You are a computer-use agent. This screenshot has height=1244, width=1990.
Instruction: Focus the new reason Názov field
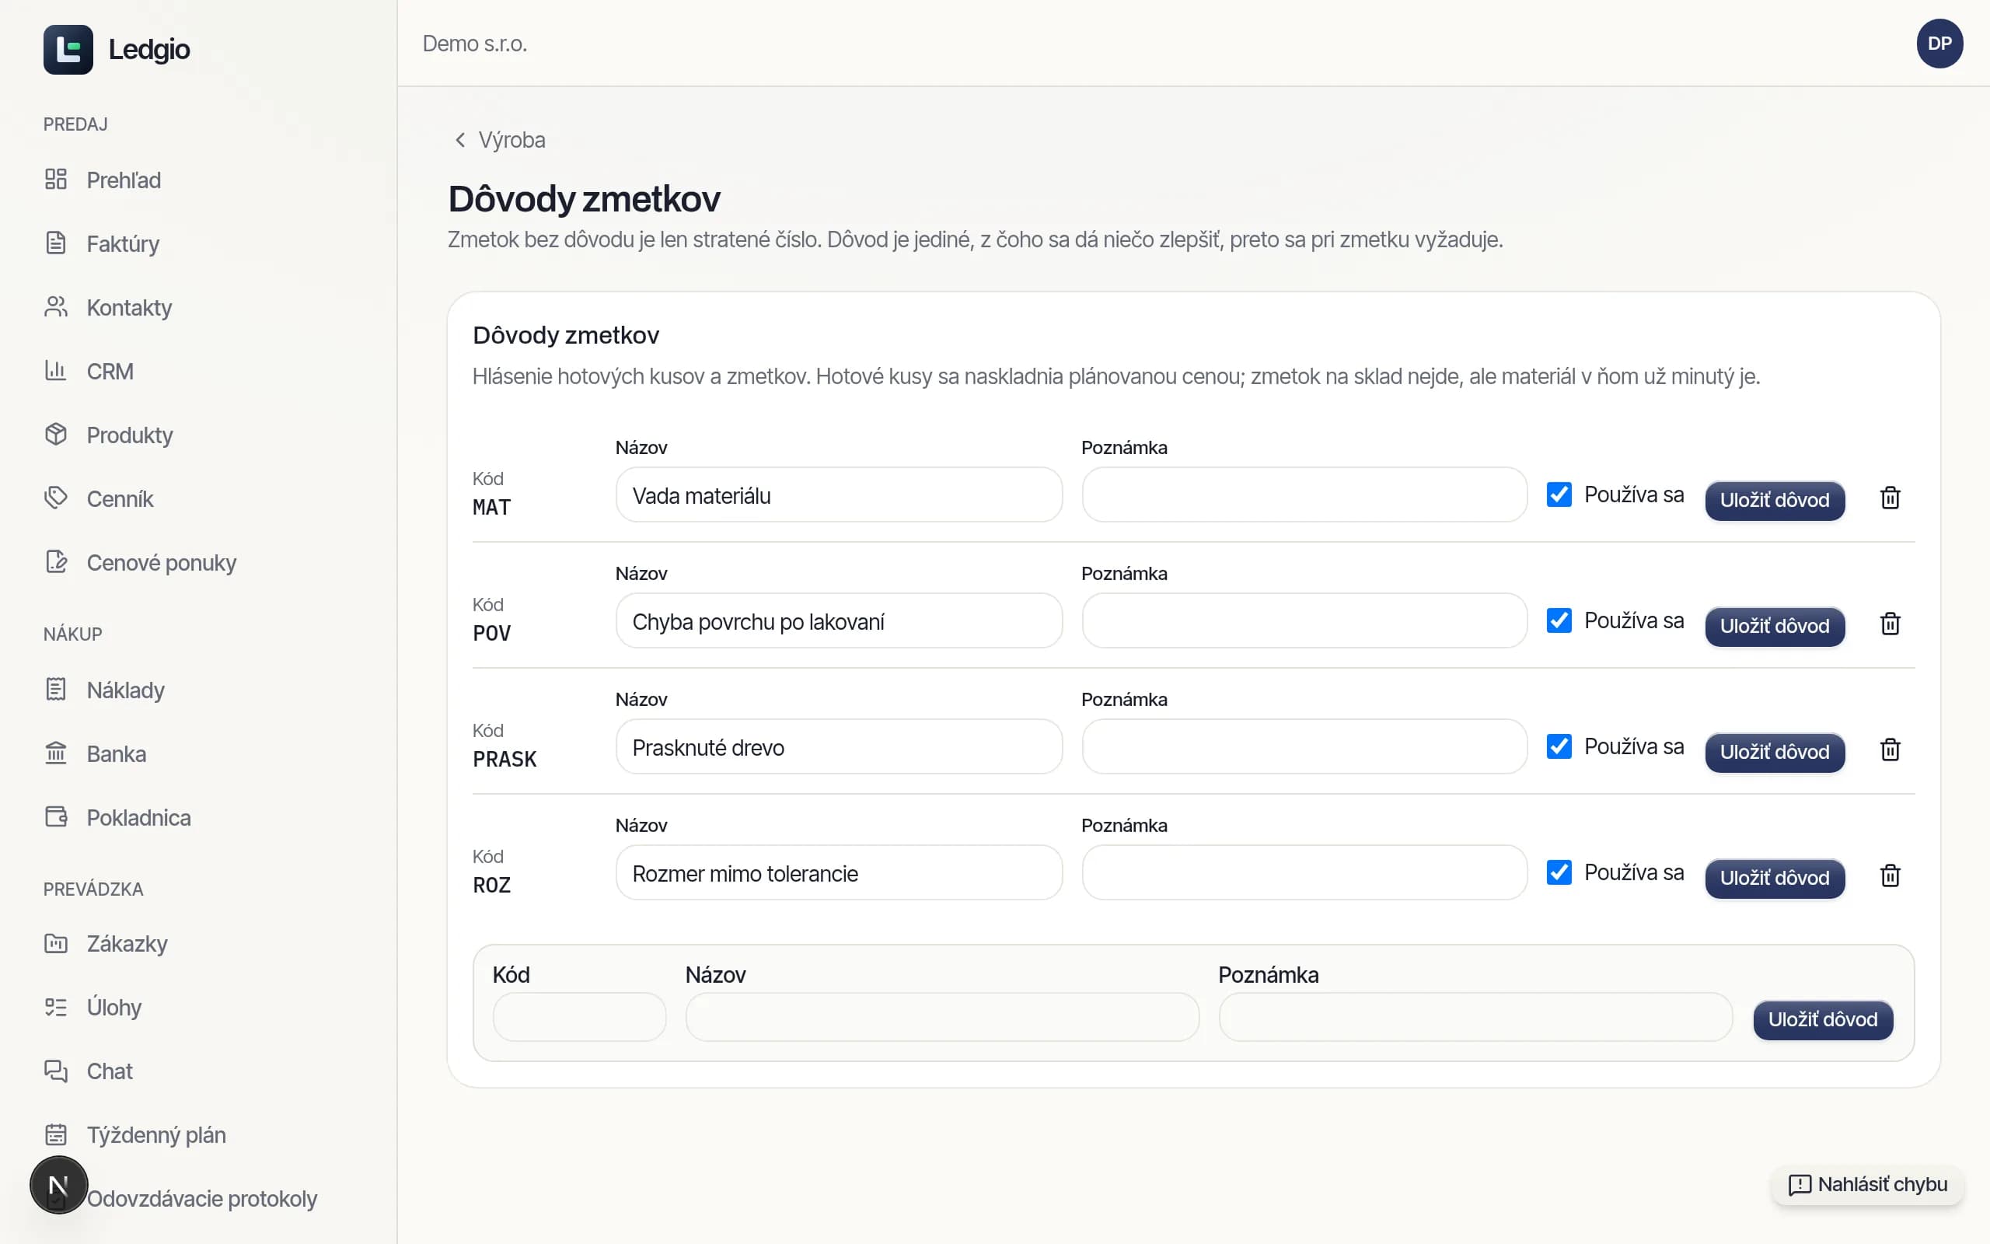942,1017
